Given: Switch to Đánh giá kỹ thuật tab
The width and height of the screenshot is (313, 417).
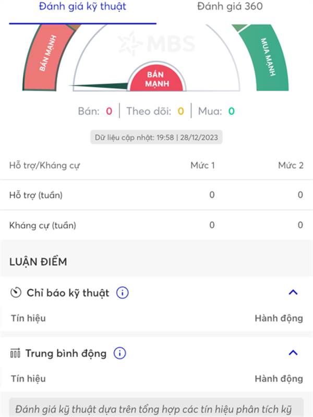Looking at the screenshot, I should pos(82,7).
